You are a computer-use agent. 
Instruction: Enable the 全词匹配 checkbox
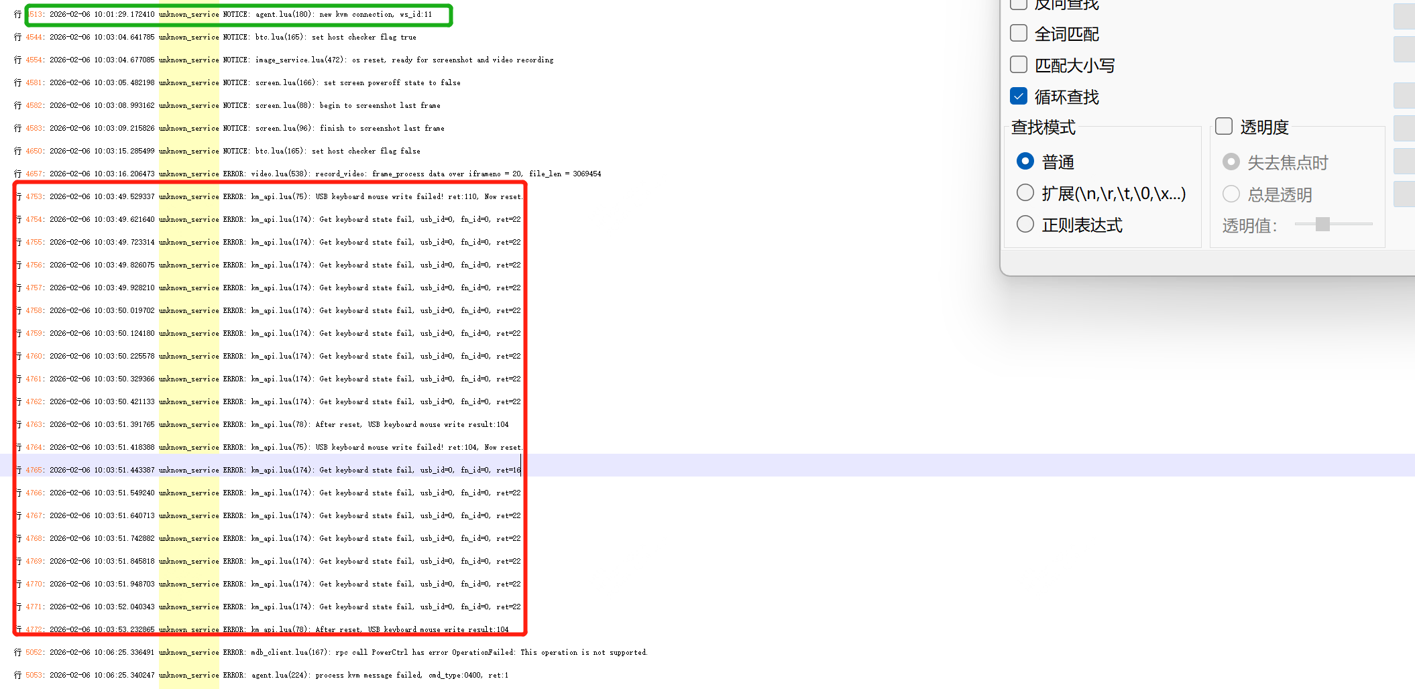[1019, 33]
